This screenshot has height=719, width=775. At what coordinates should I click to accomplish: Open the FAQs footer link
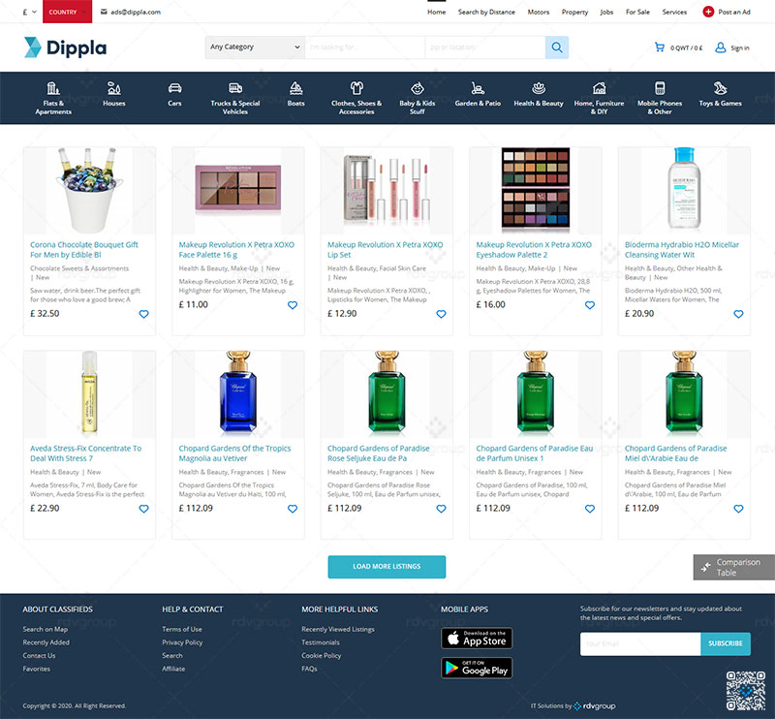coord(309,669)
